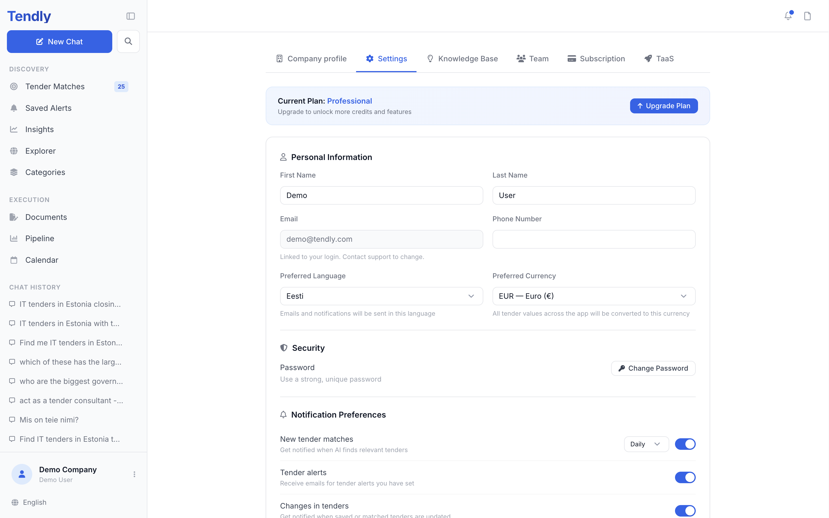Click the Settings gear icon
The height and width of the screenshot is (518, 829).
pyautogui.click(x=370, y=59)
